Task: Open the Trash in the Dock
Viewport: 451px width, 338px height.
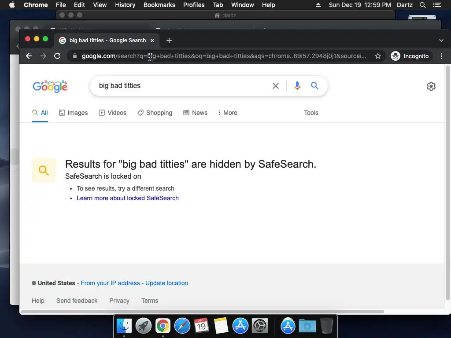Action: pyautogui.click(x=326, y=326)
